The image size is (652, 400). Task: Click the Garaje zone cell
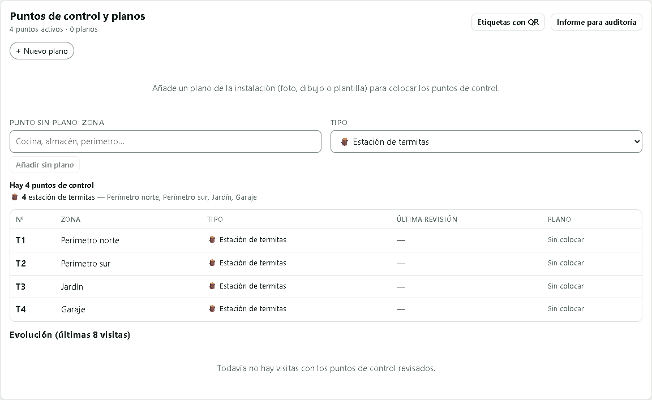pos(73,309)
